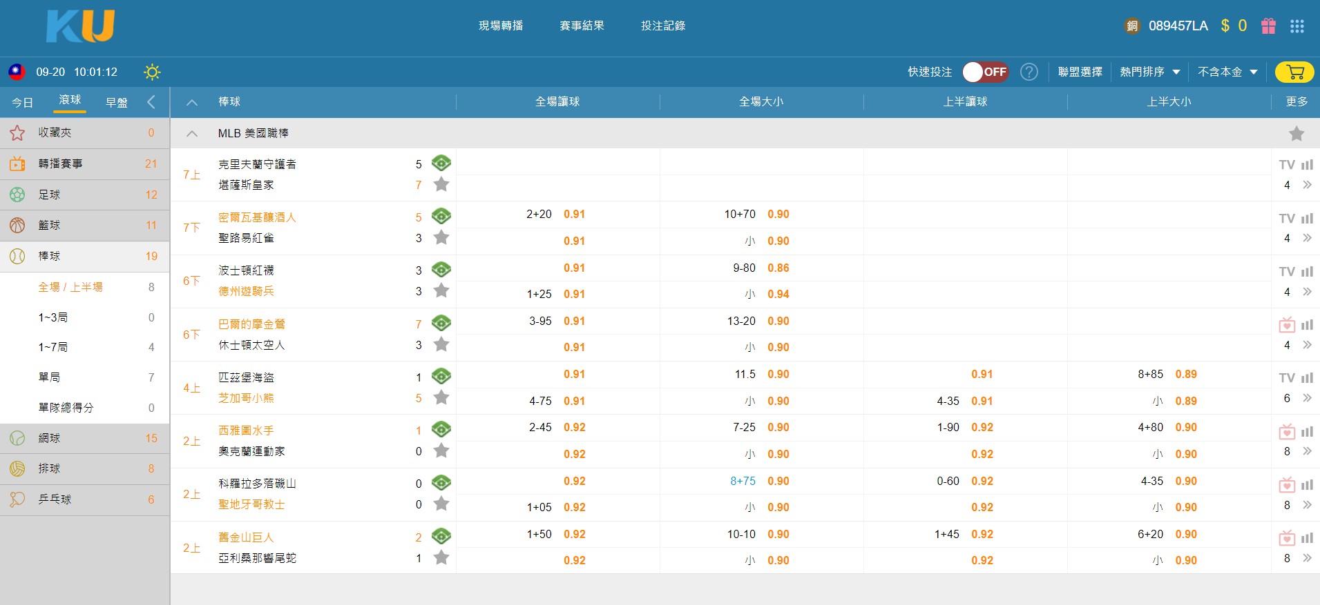
Task: Open 轉播賽事 broadcast events list
Action: (x=84, y=163)
